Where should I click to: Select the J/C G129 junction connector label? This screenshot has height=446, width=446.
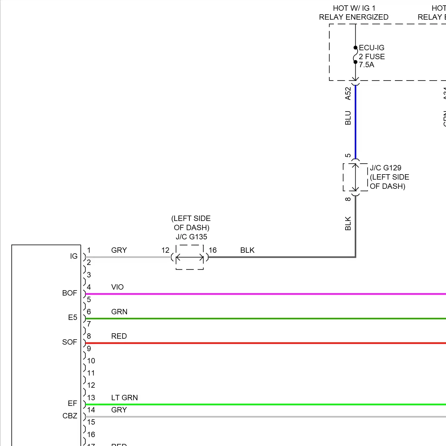click(390, 177)
